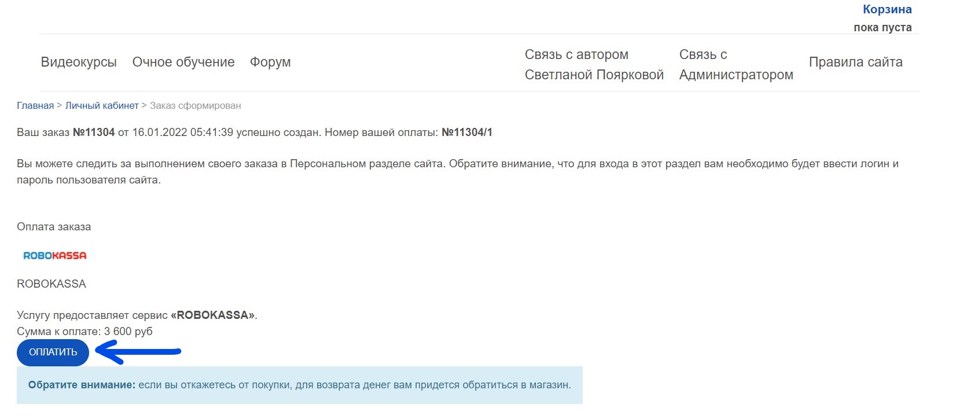This screenshot has width=967, height=419.
Task: Click the 'Заказ сформирован' breadcrumb text
Action: [195, 105]
